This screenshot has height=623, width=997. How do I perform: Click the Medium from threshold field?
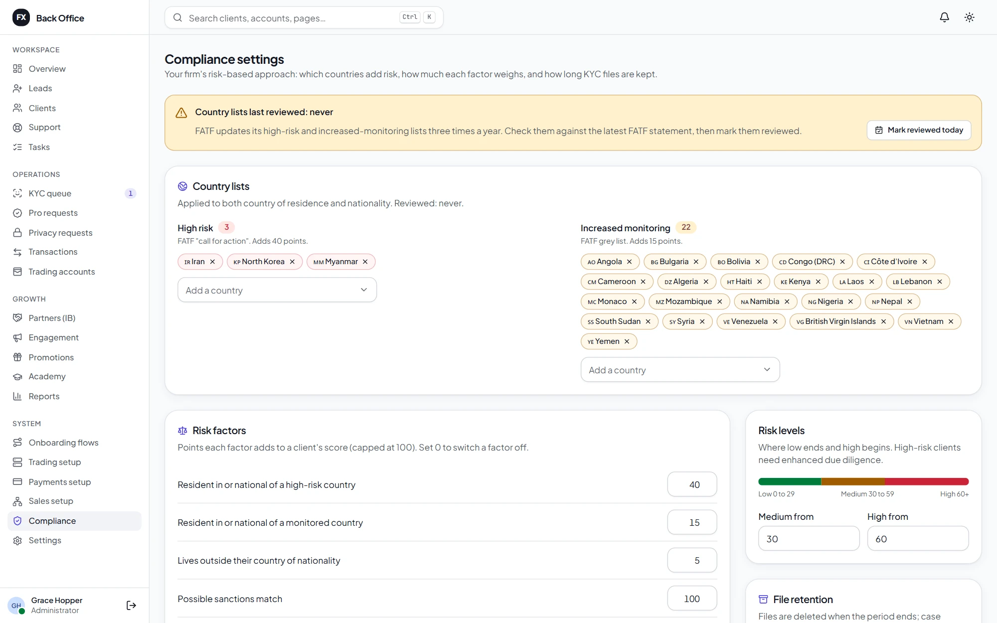click(x=809, y=539)
